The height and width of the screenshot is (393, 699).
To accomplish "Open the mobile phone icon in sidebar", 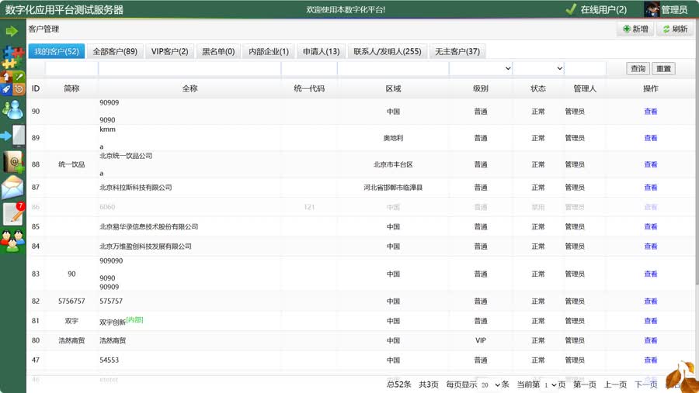I will coord(13,136).
